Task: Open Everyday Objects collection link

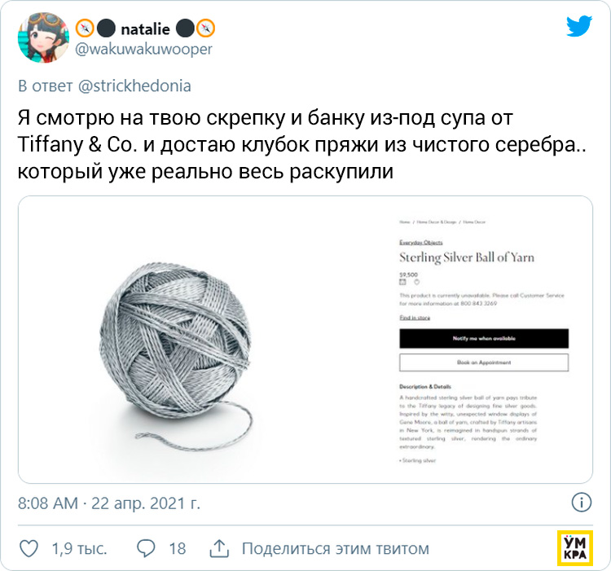Action: (x=421, y=242)
